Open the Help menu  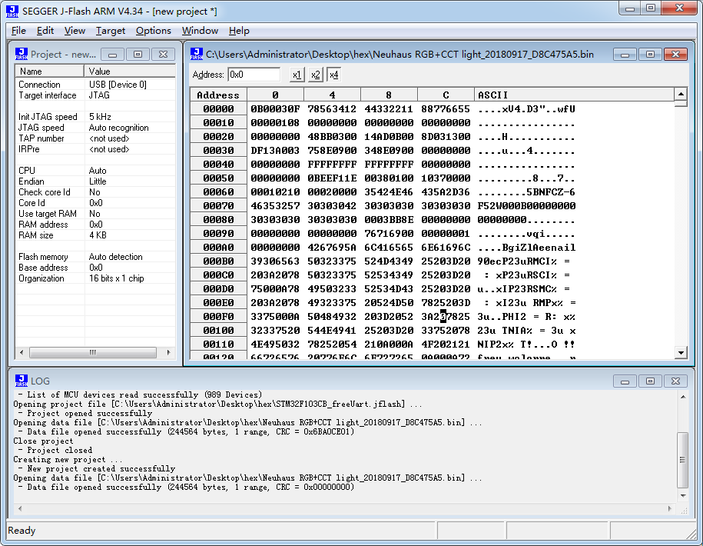pos(239,31)
